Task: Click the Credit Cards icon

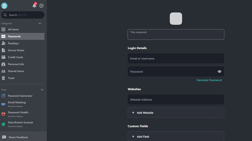Action: click(3, 57)
